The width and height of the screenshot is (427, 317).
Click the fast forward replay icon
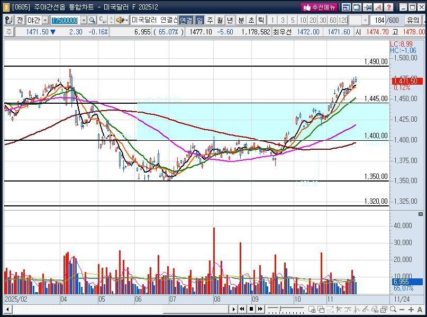pyautogui.click(x=260, y=309)
